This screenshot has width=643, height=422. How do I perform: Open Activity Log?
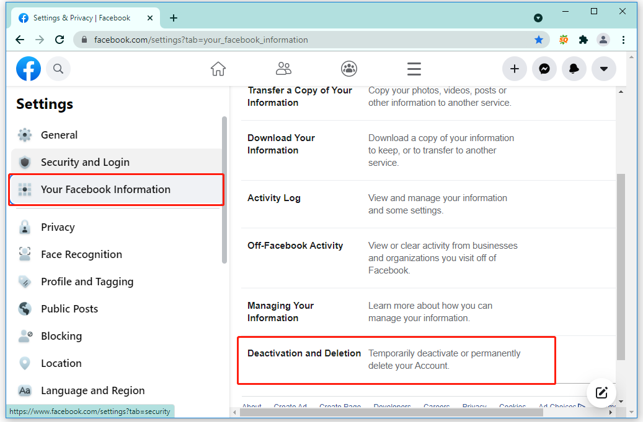[428, 204]
